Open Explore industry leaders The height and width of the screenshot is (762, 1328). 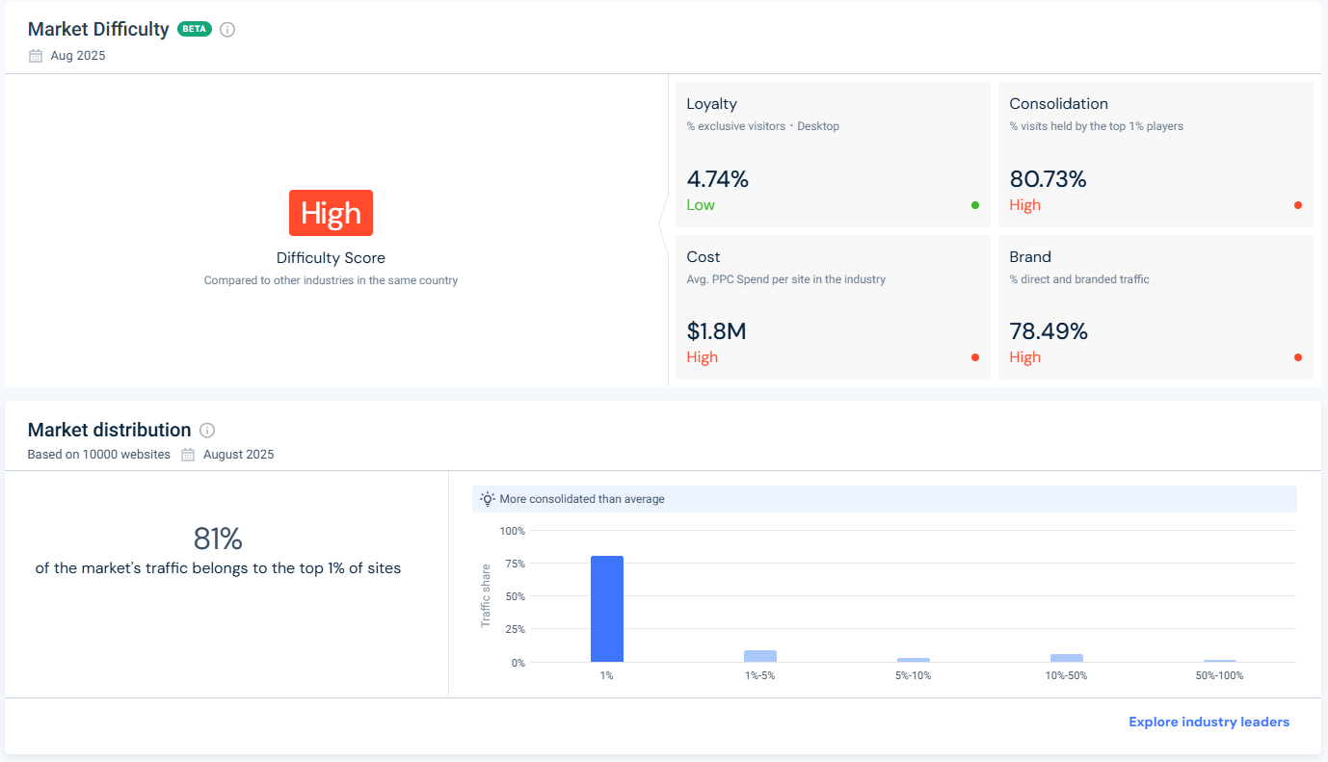(1208, 722)
